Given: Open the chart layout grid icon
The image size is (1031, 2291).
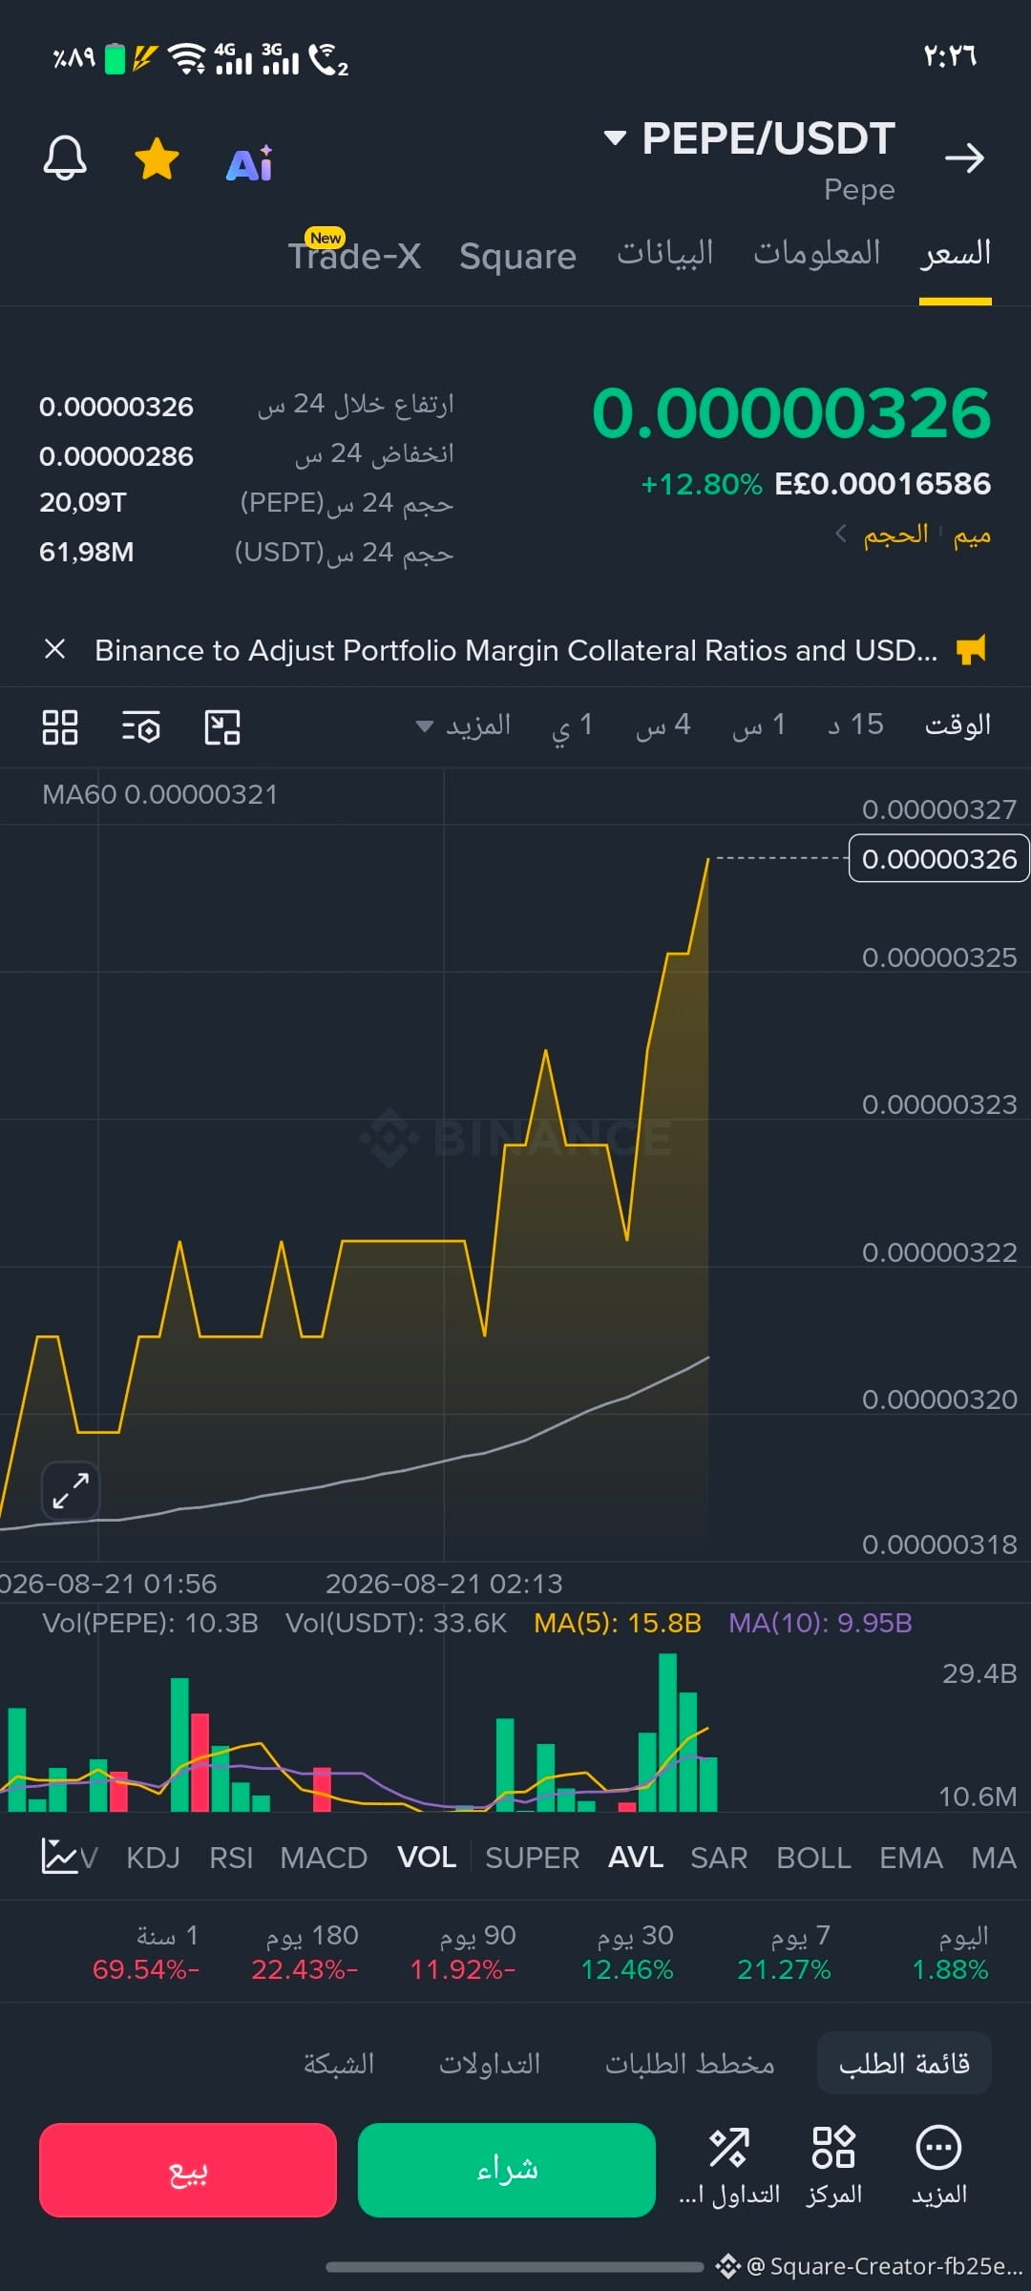Looking at the screenshot, I should click(x=60, y=726).
